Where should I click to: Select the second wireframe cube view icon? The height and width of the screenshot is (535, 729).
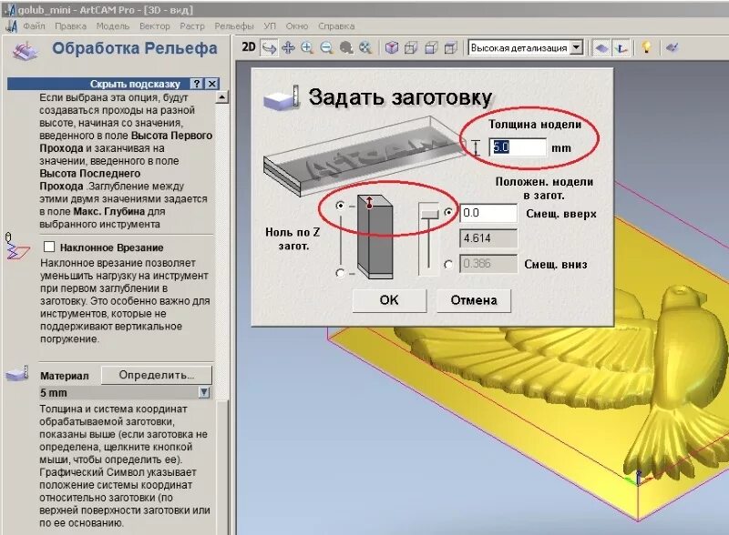coord(411,47)
